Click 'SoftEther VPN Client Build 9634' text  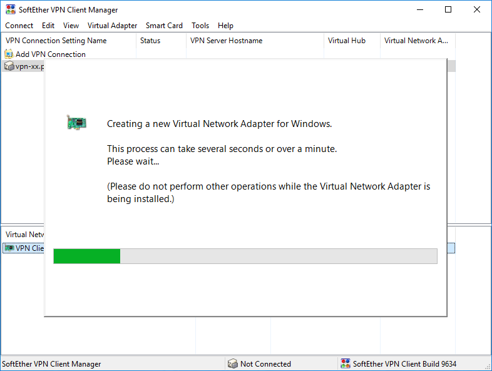[x=404, y=363]
